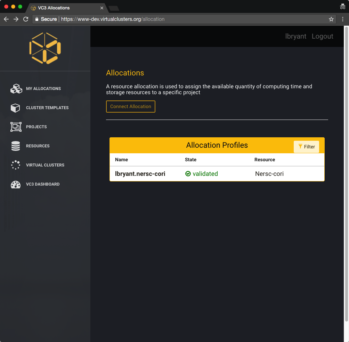Click the Cluster Templates box icon
This screenshot has width=349, height=342.
click(x=15, y=108)
